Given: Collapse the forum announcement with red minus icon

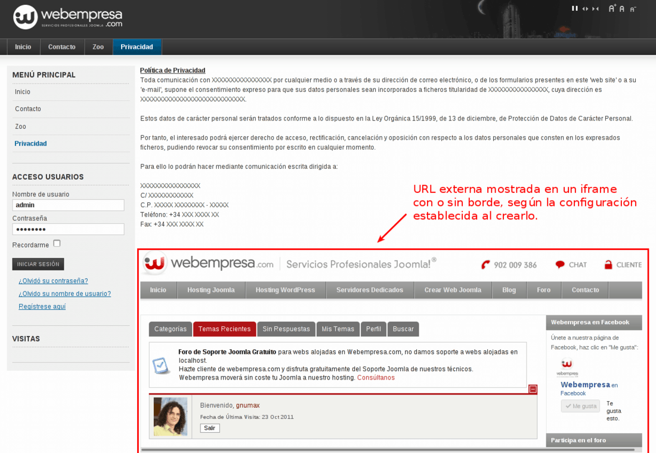Looking at the screenshot, I should pos(533,389).
